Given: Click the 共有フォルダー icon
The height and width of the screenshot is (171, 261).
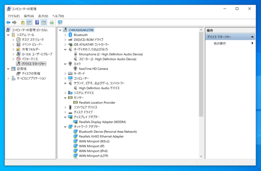Looking at the screenshot, I should click(18, 49).
